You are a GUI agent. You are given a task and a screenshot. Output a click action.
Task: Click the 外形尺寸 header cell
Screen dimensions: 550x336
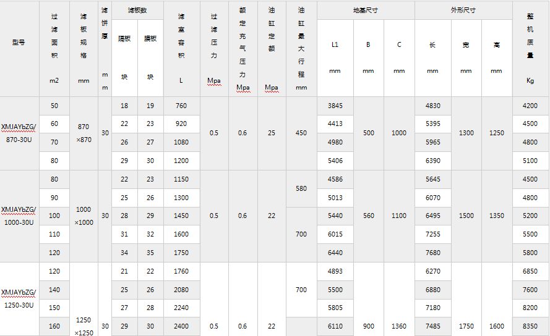(463, 11)
